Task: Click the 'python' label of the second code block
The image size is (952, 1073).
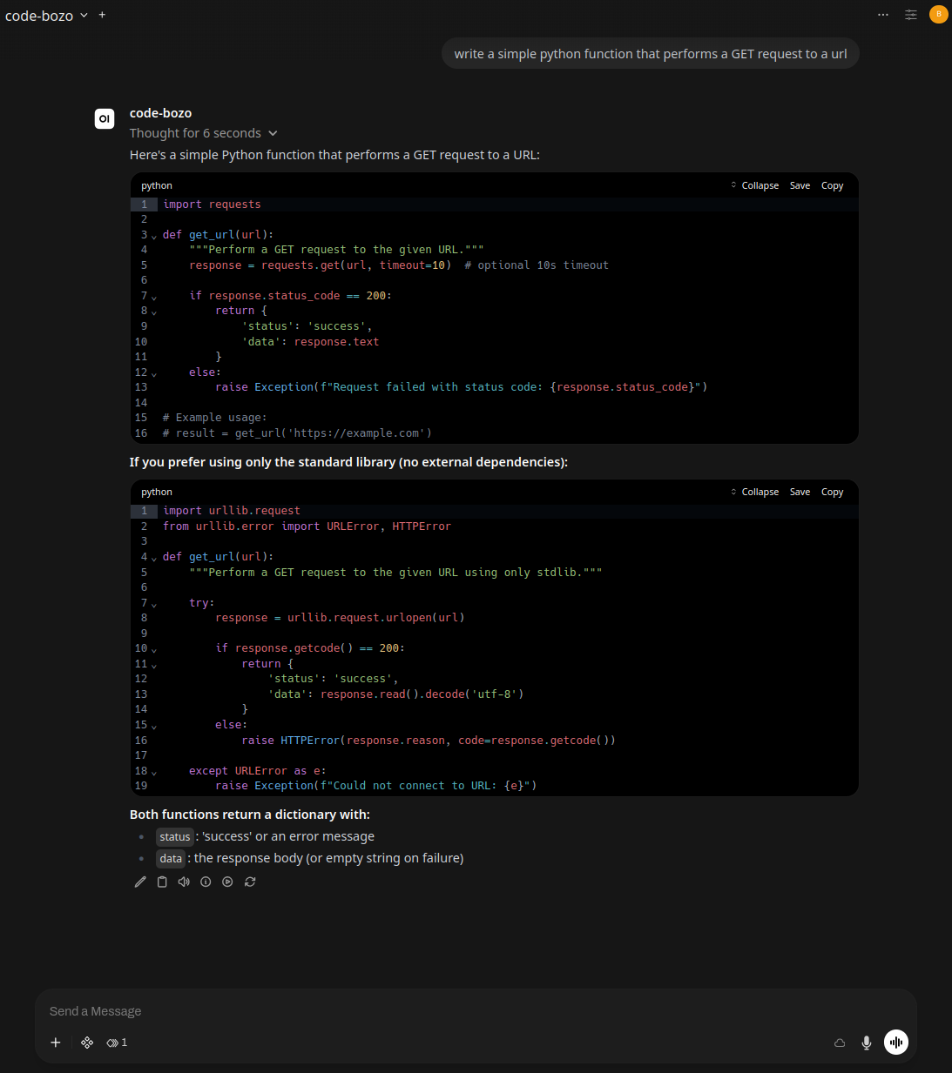Action: [157, 492]
